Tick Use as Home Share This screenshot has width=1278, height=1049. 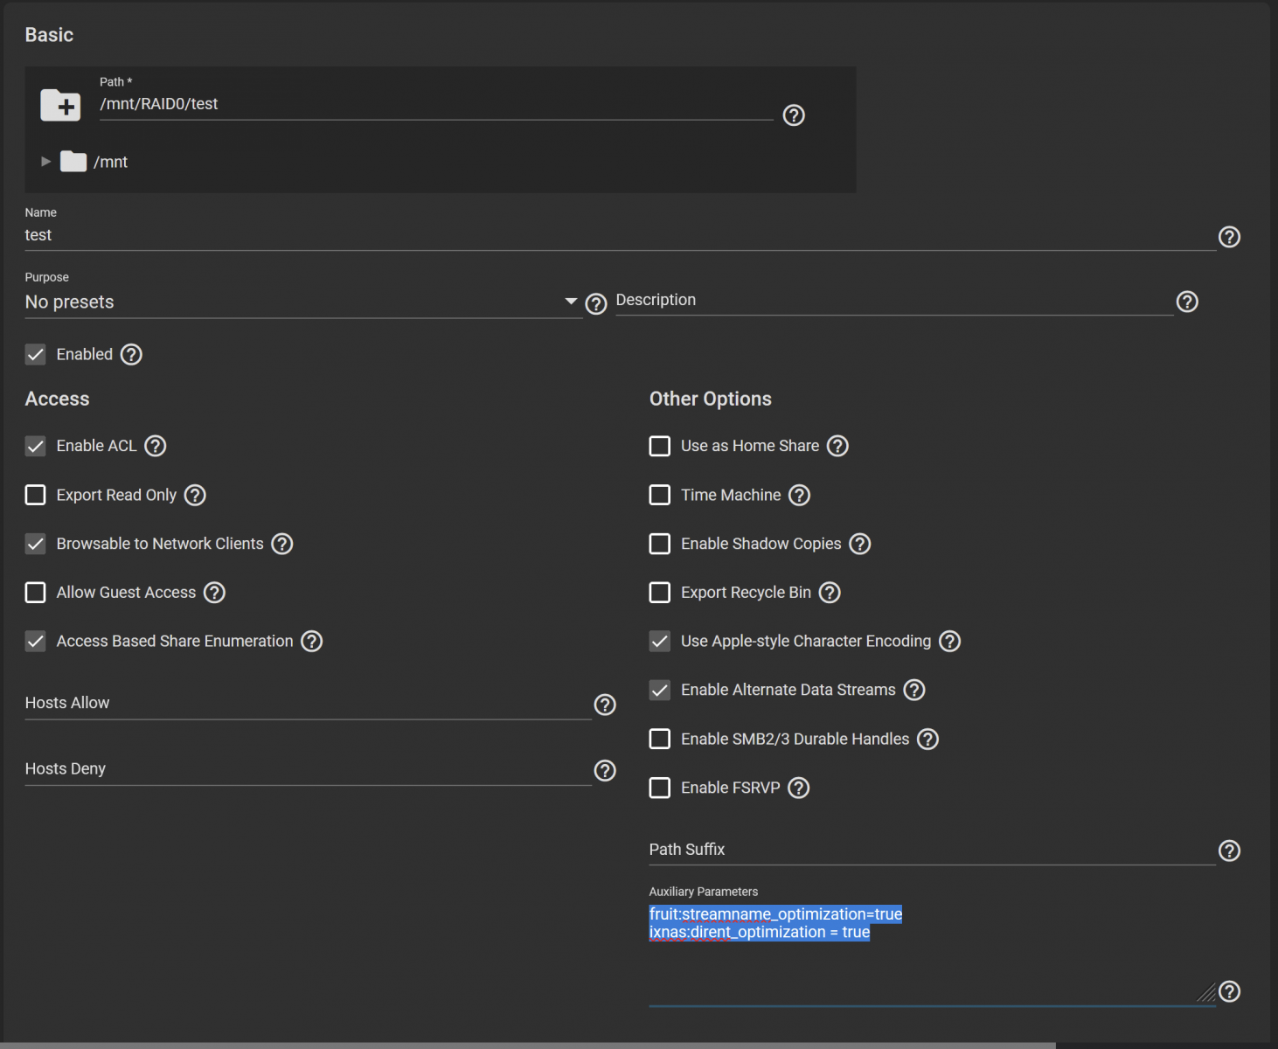660,447
